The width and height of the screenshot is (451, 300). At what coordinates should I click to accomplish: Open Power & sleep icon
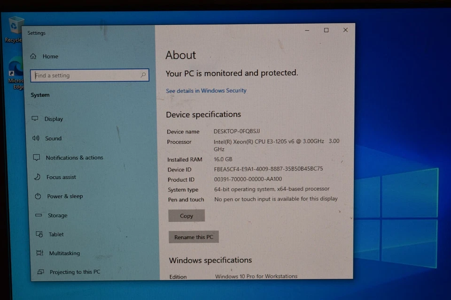point(38,196)
